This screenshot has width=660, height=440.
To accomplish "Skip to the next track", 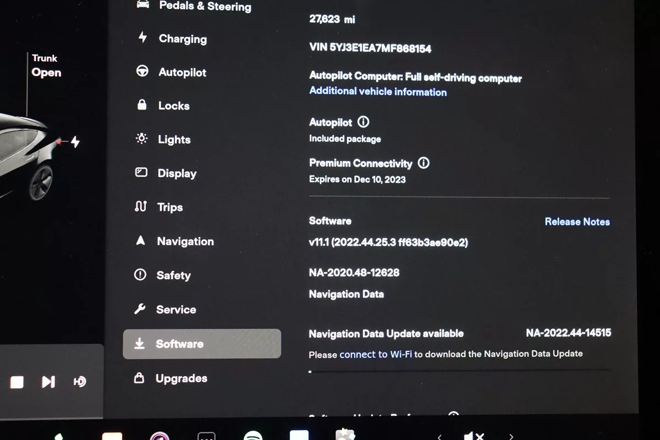I will [x=48, y=382].
